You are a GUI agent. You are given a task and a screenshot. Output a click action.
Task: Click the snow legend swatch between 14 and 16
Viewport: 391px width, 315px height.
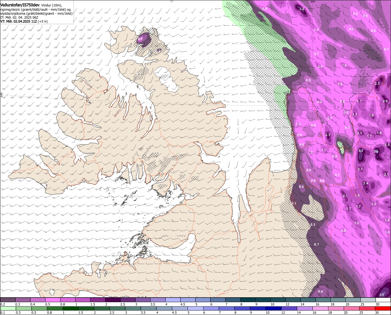pos(308,300)
